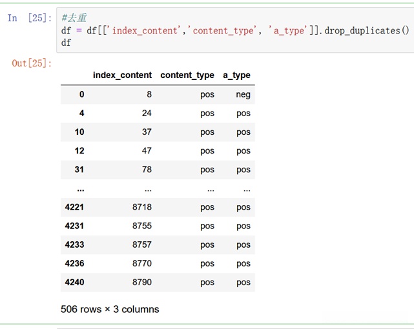The width and height of the screenshot is (414, 329).
Task: Click the 506 rows × 3 columns summary
Action: pyautogui.click(x=110, y=309)
